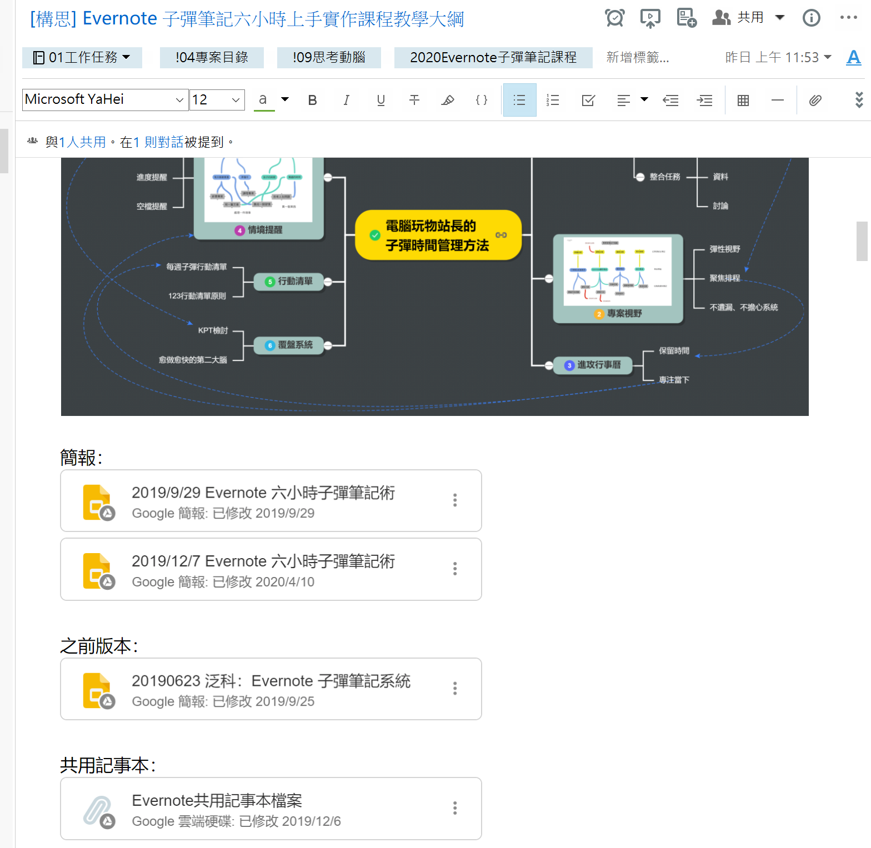
Task: Open note info icon
Action: click(812, 18)
